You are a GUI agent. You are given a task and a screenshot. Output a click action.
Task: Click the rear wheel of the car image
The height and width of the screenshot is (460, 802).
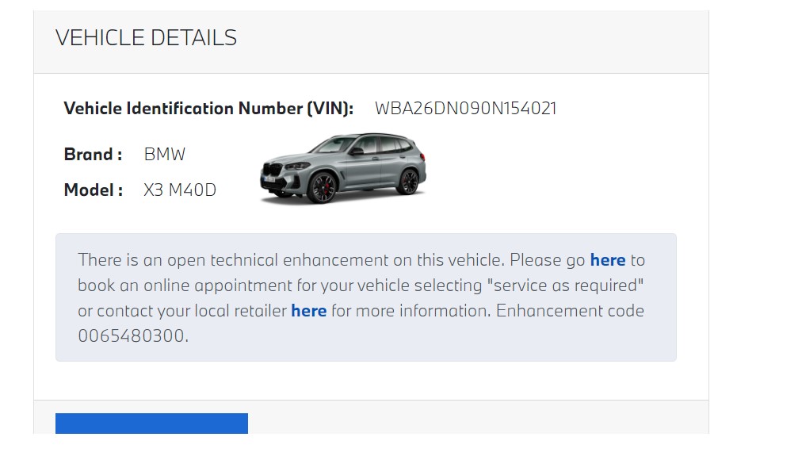[408, 182]
